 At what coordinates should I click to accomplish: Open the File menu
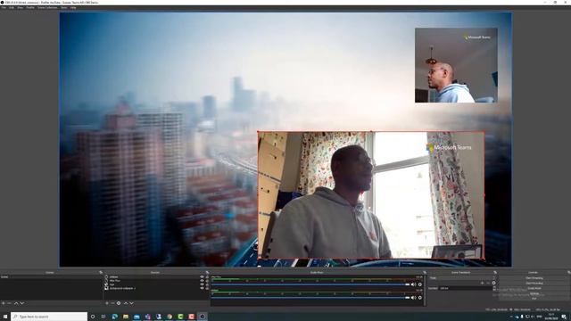click(x=4, y=7)
